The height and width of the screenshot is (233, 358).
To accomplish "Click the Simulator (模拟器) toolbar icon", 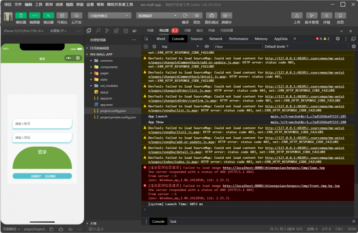I will tap(21, 16).
